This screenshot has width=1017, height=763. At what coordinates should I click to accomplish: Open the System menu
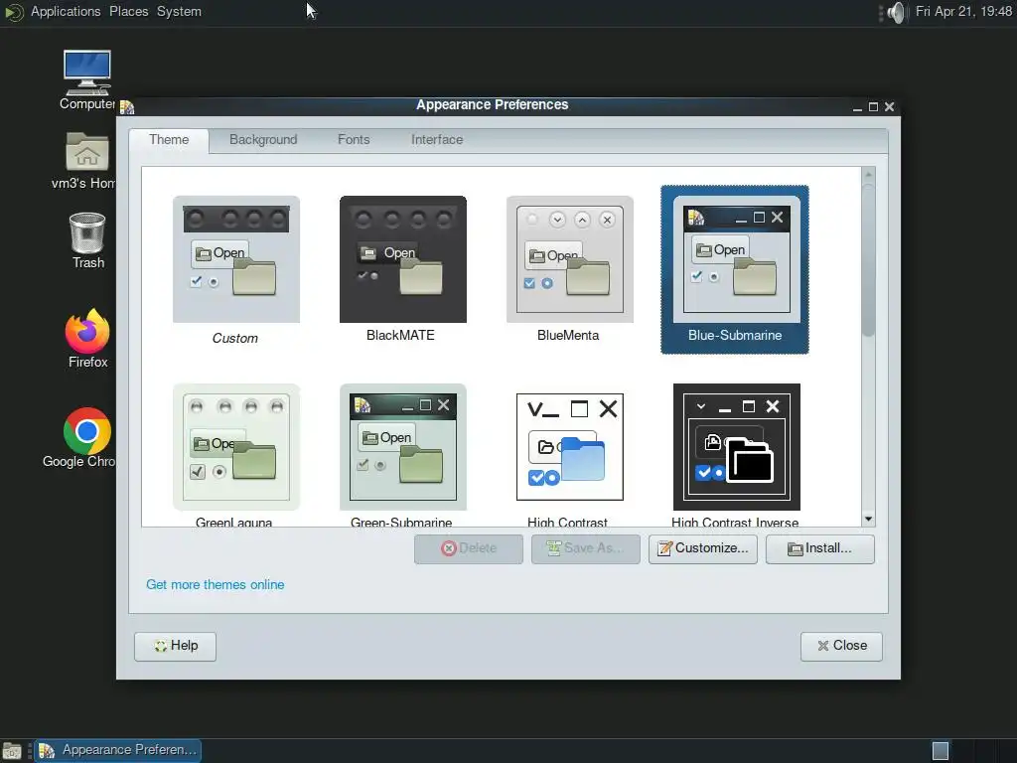click(x=179, y=12)
